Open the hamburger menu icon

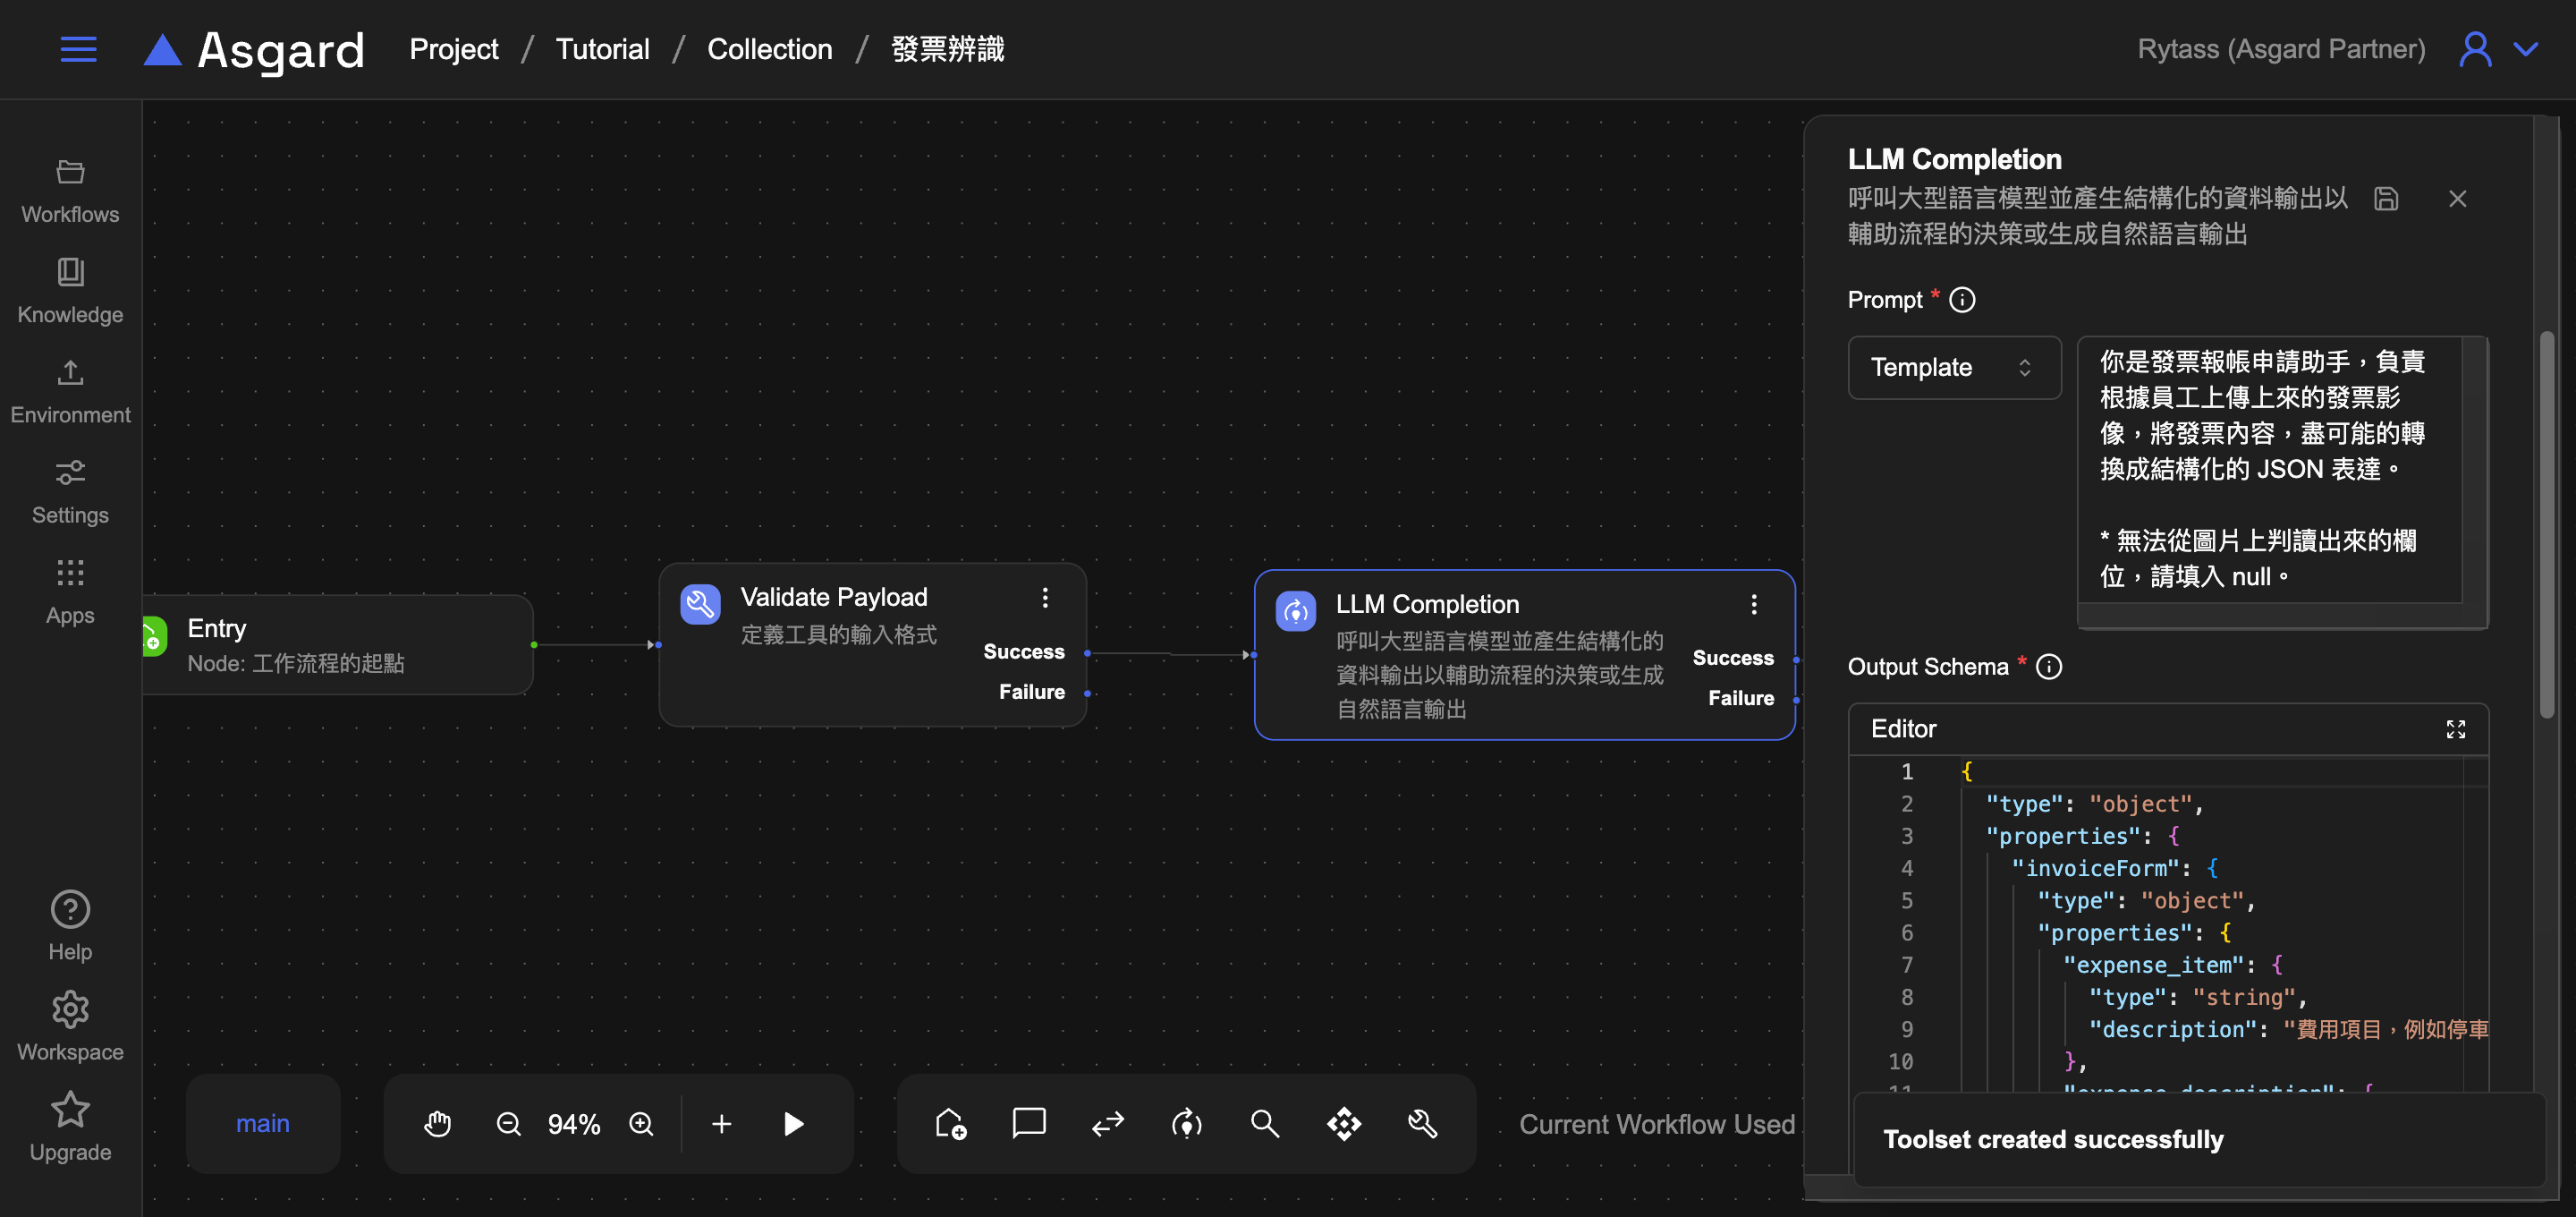(78, 49)
